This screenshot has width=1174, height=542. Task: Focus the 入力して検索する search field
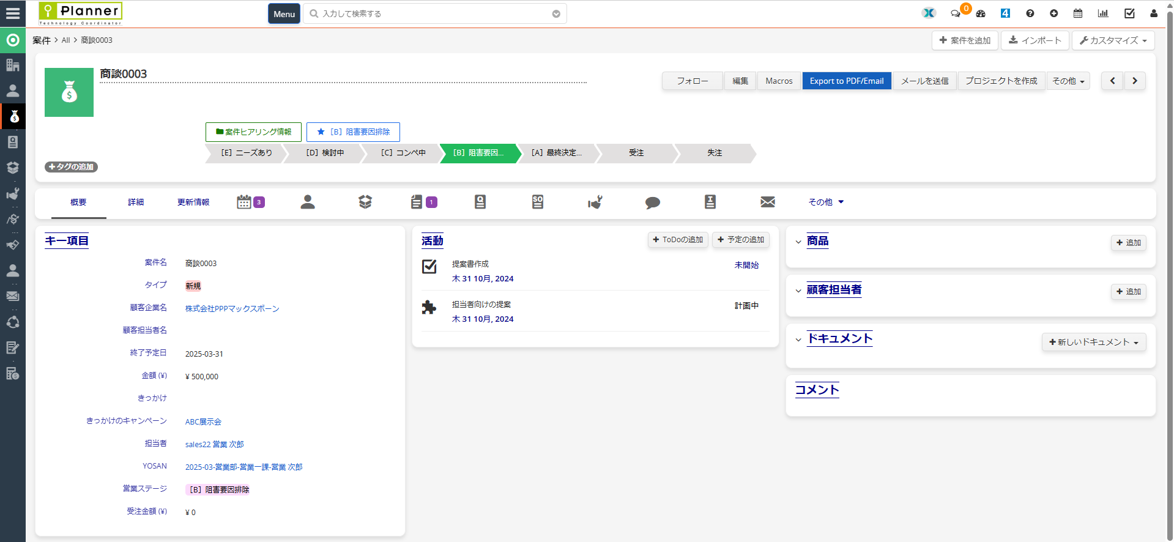[436, 13]
